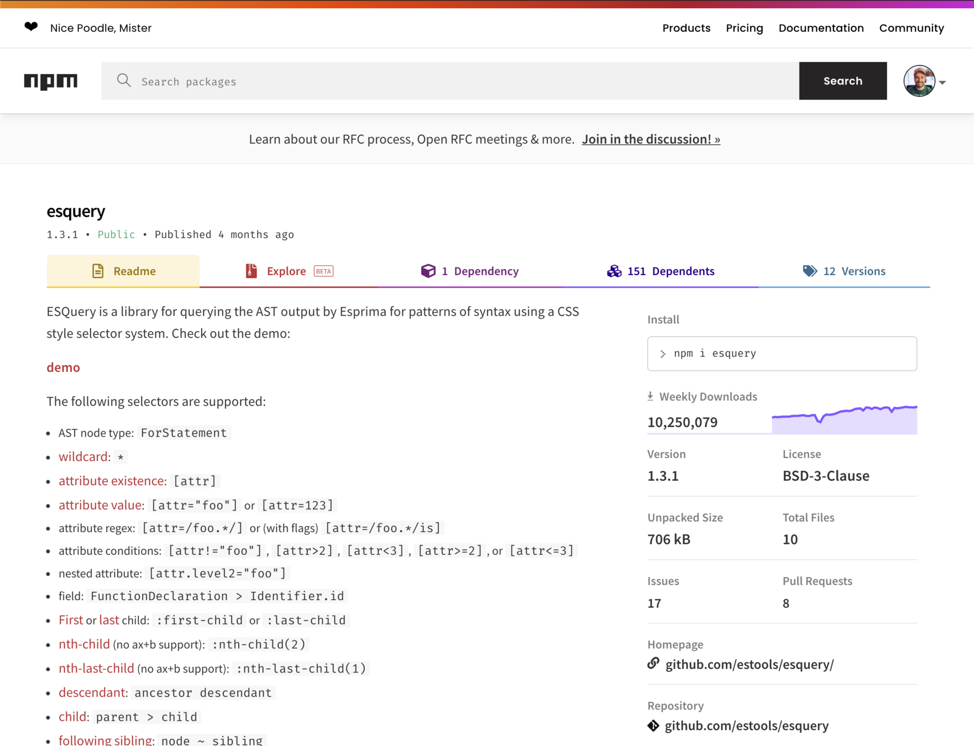Click the Repository git icon
The image size is (974, 746).
point(653,726)
